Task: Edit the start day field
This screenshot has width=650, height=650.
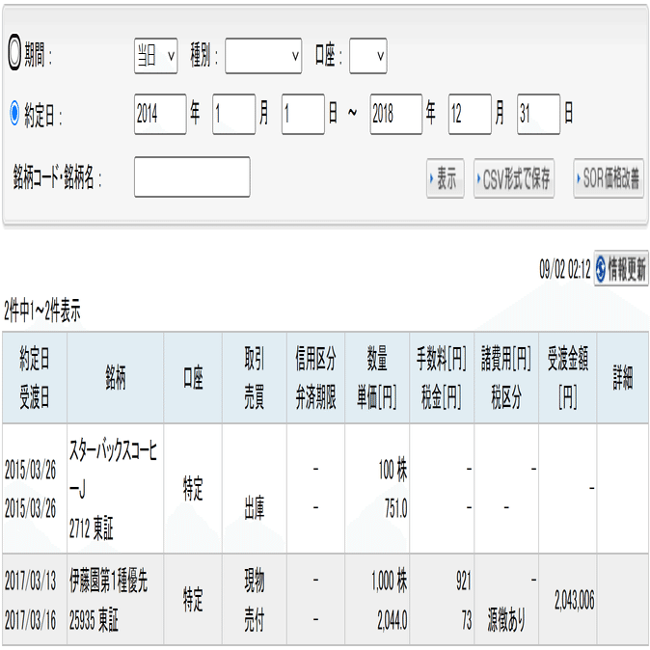Action: 303,114
